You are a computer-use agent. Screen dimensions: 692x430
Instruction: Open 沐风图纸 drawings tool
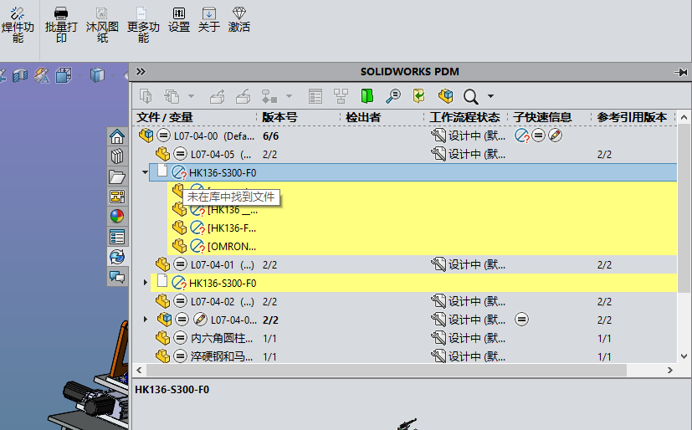click(x=102, y=25)
